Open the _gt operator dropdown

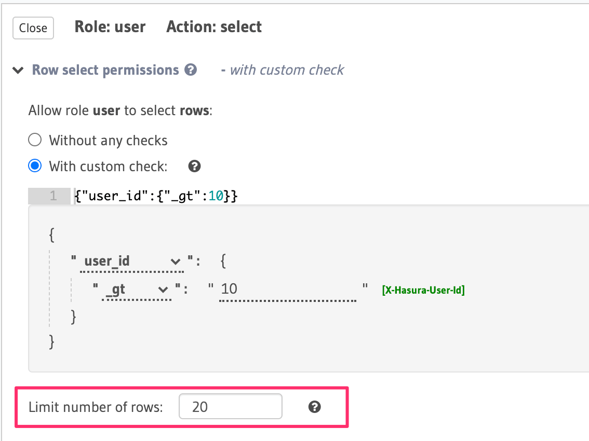(137, 290)
